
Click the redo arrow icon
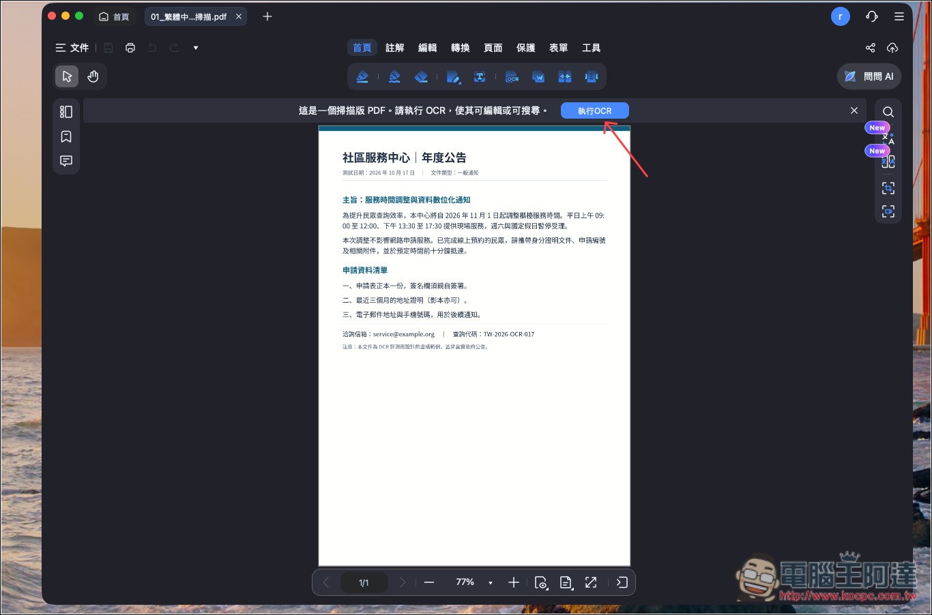click(x=174, y=48)
